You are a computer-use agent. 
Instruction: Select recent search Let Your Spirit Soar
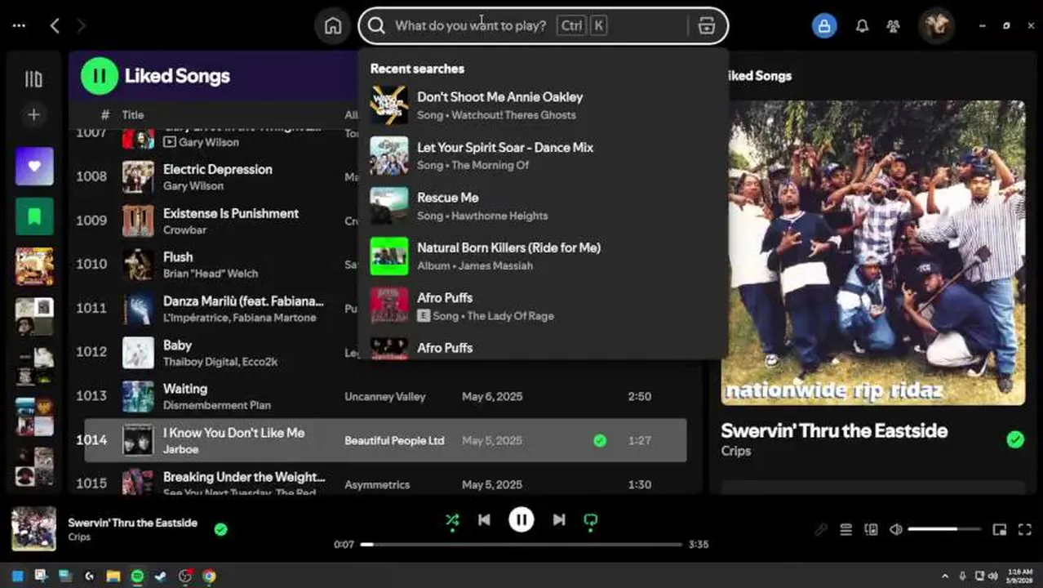(543, 156)
